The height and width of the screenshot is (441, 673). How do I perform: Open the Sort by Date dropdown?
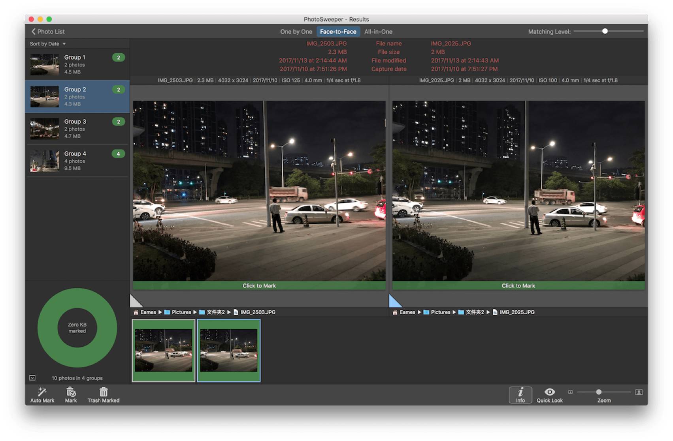48,44
